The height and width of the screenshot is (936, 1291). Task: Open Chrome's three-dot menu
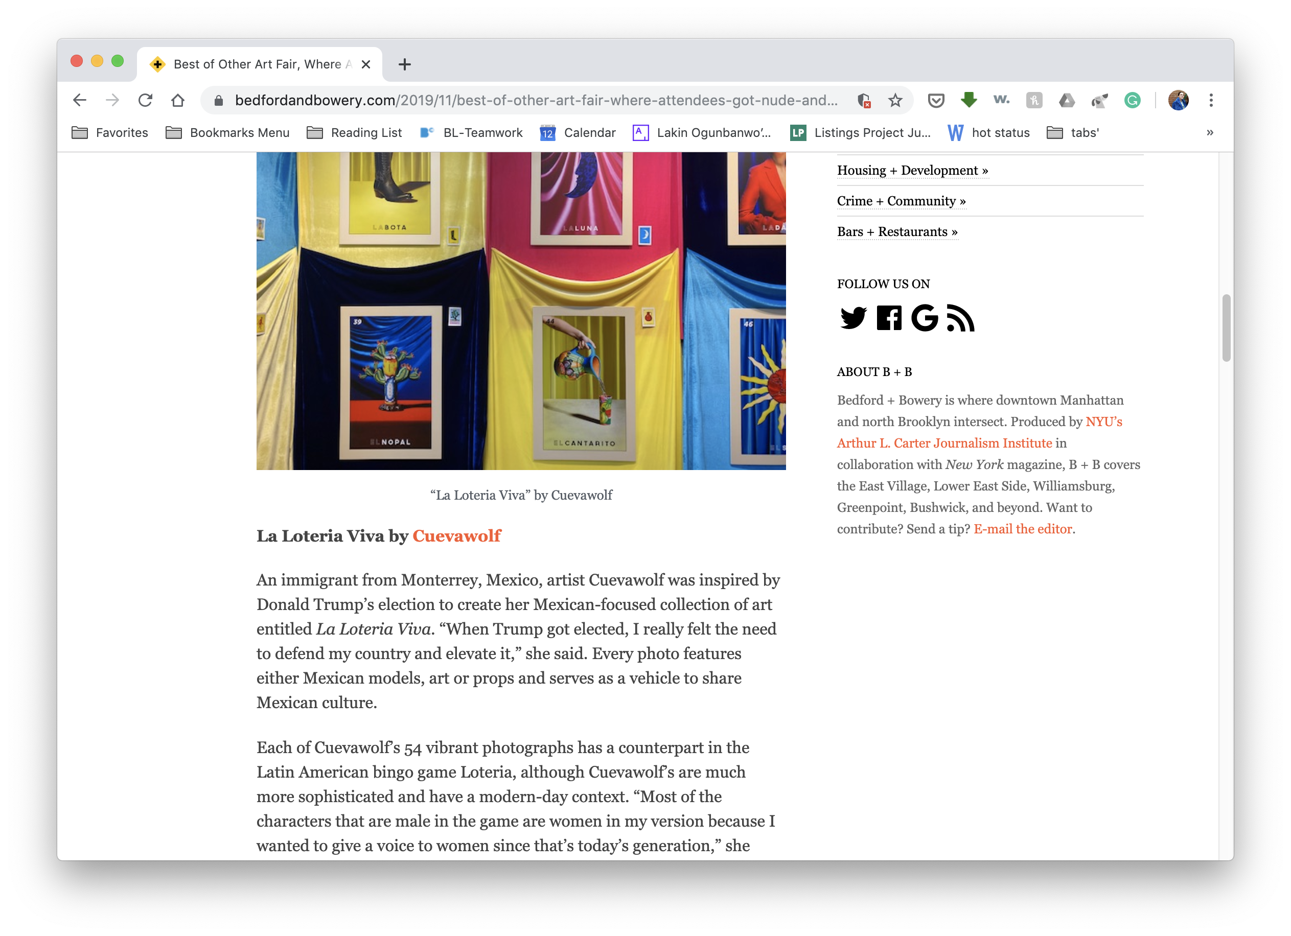(x=1211, y=101)
